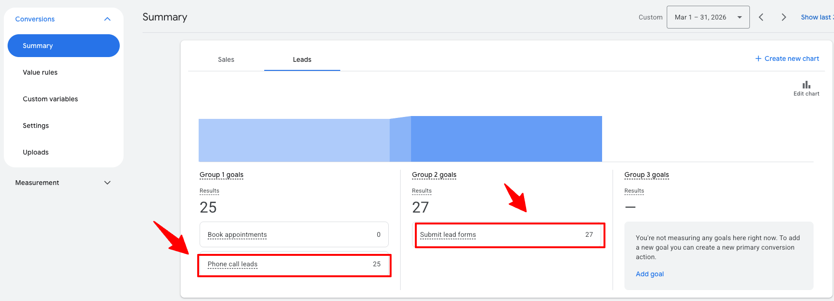This screenshot has height=301, width=834.
Task: Go to next date range arrow
Action: (784, 17)
